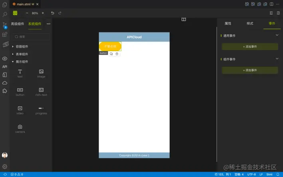Image resolution: width=283 pixels, height=177 pixels.
Task: Click the split editor icon in title bar
Action: pyautogui.click(x=271, y=4)
